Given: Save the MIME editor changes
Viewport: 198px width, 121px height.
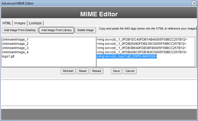Looking at the screenshot, I should click(116, 71).
